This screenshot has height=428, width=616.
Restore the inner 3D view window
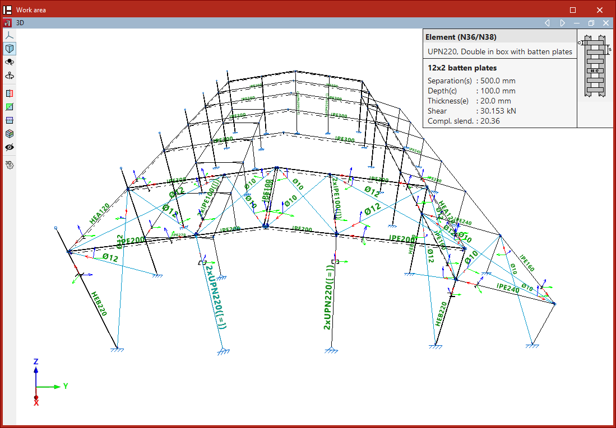point(591,23)
